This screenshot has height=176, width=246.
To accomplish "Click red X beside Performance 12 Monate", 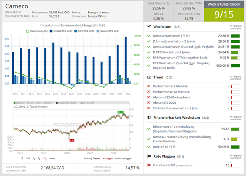I will 148,91.
